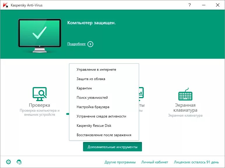
Task: Open Другие программы link
Action: click(120, 162)
